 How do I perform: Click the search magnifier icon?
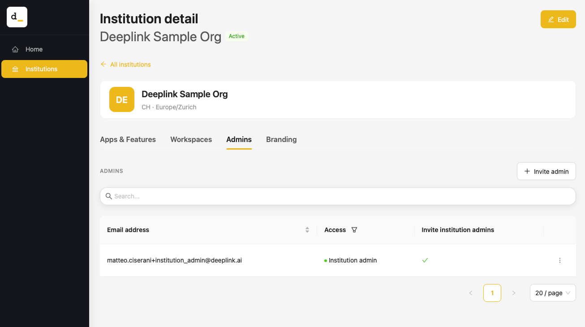point(108,196)
